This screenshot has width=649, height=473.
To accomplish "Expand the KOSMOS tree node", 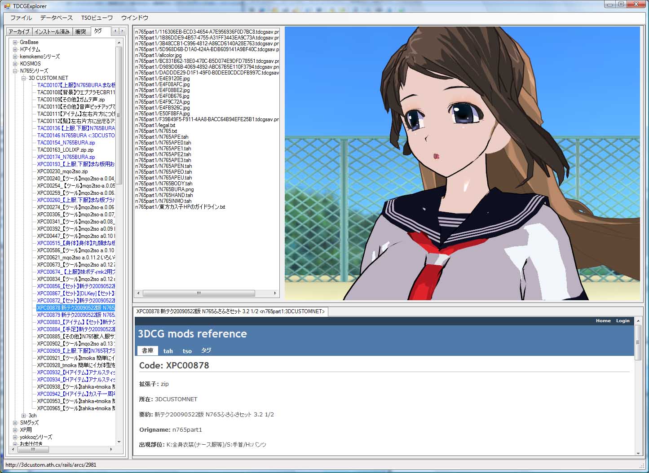I will click(x=15, y=64).
